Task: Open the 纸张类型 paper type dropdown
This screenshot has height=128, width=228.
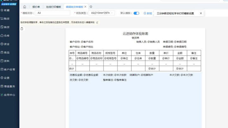Action: pyautogui.click(x=102, y=13)
